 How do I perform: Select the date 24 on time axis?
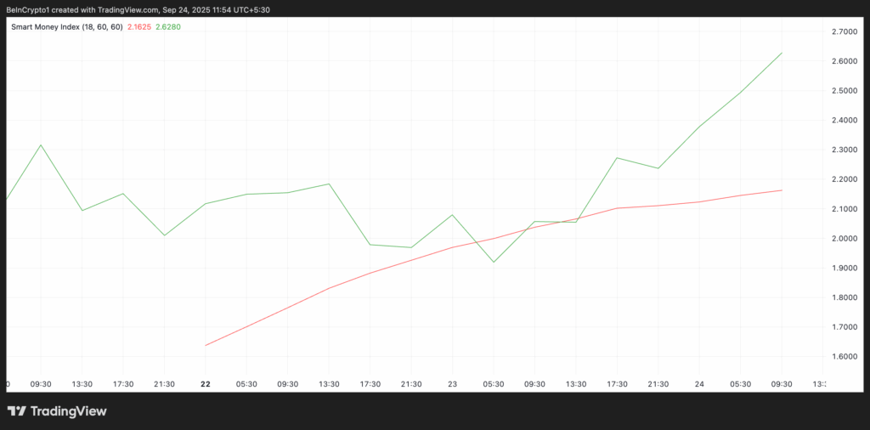click(x=699, y=384)
